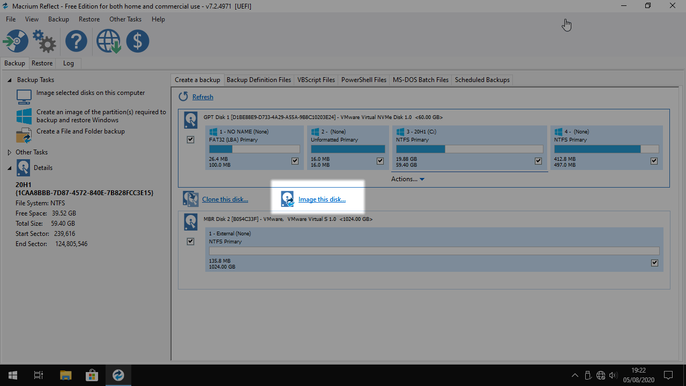Toggle the partition 4 NTFS checkbox
686x386 pixels.
(654, 161)
